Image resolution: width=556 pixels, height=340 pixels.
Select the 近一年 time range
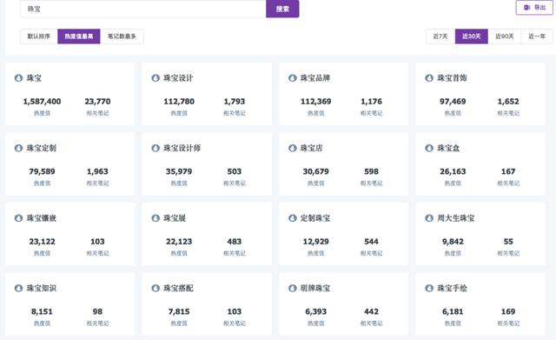click(x=537, y=37)
